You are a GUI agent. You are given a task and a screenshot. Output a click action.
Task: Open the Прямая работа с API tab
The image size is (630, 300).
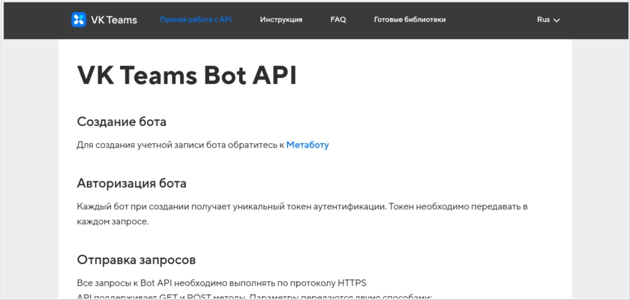click(196, 19)
